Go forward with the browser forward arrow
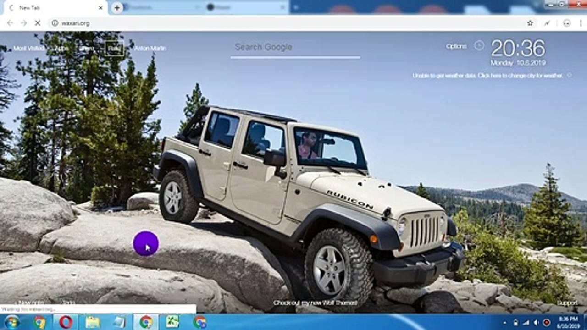The image size is (587, 330). pos(24,23)
